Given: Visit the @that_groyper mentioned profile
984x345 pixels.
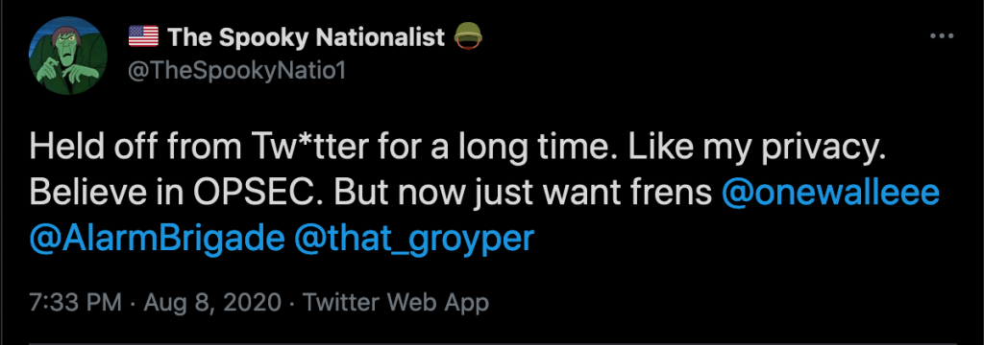Looking at the screenshot, I should click(x=414, y=240).
